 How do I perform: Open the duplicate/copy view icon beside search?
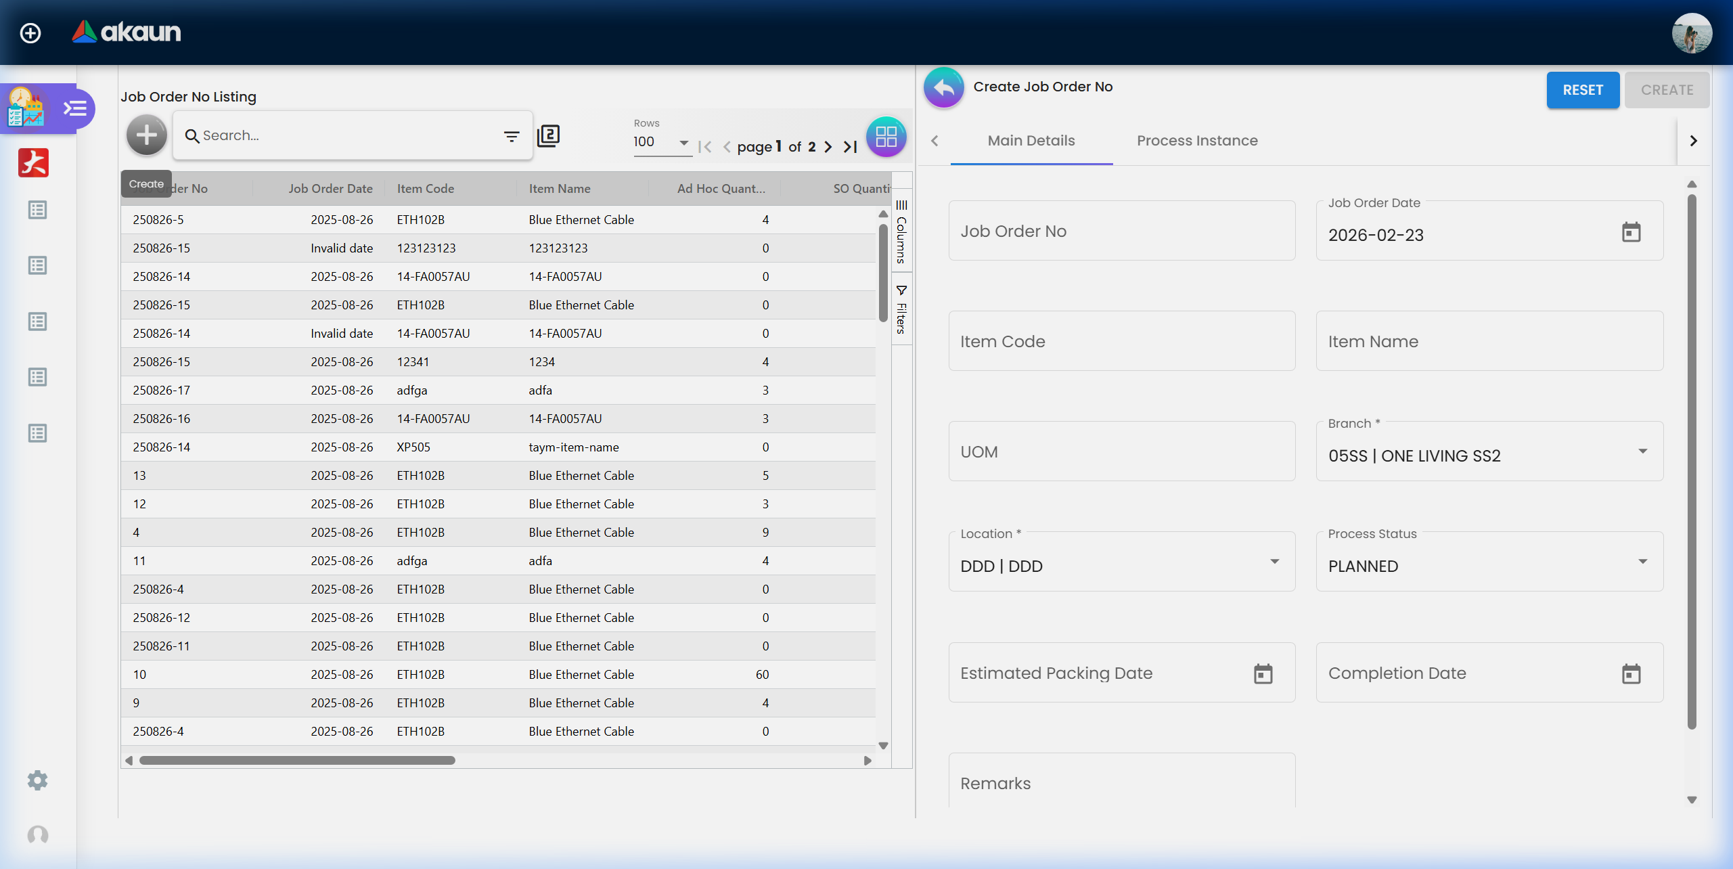548,135
